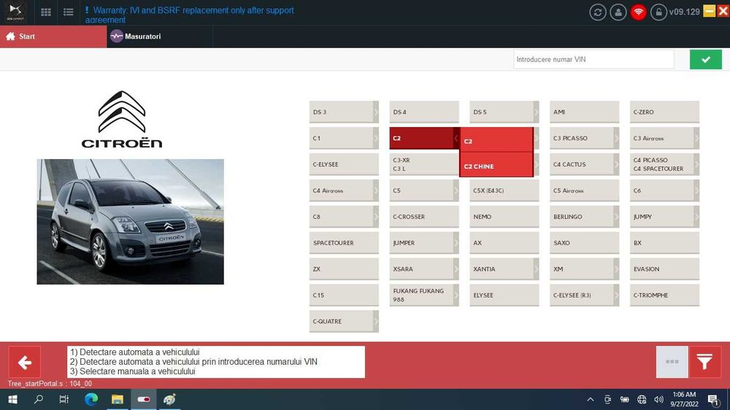Switch to the Start tab
This screenshot has height=410, width=730.
tap(53, 36)
